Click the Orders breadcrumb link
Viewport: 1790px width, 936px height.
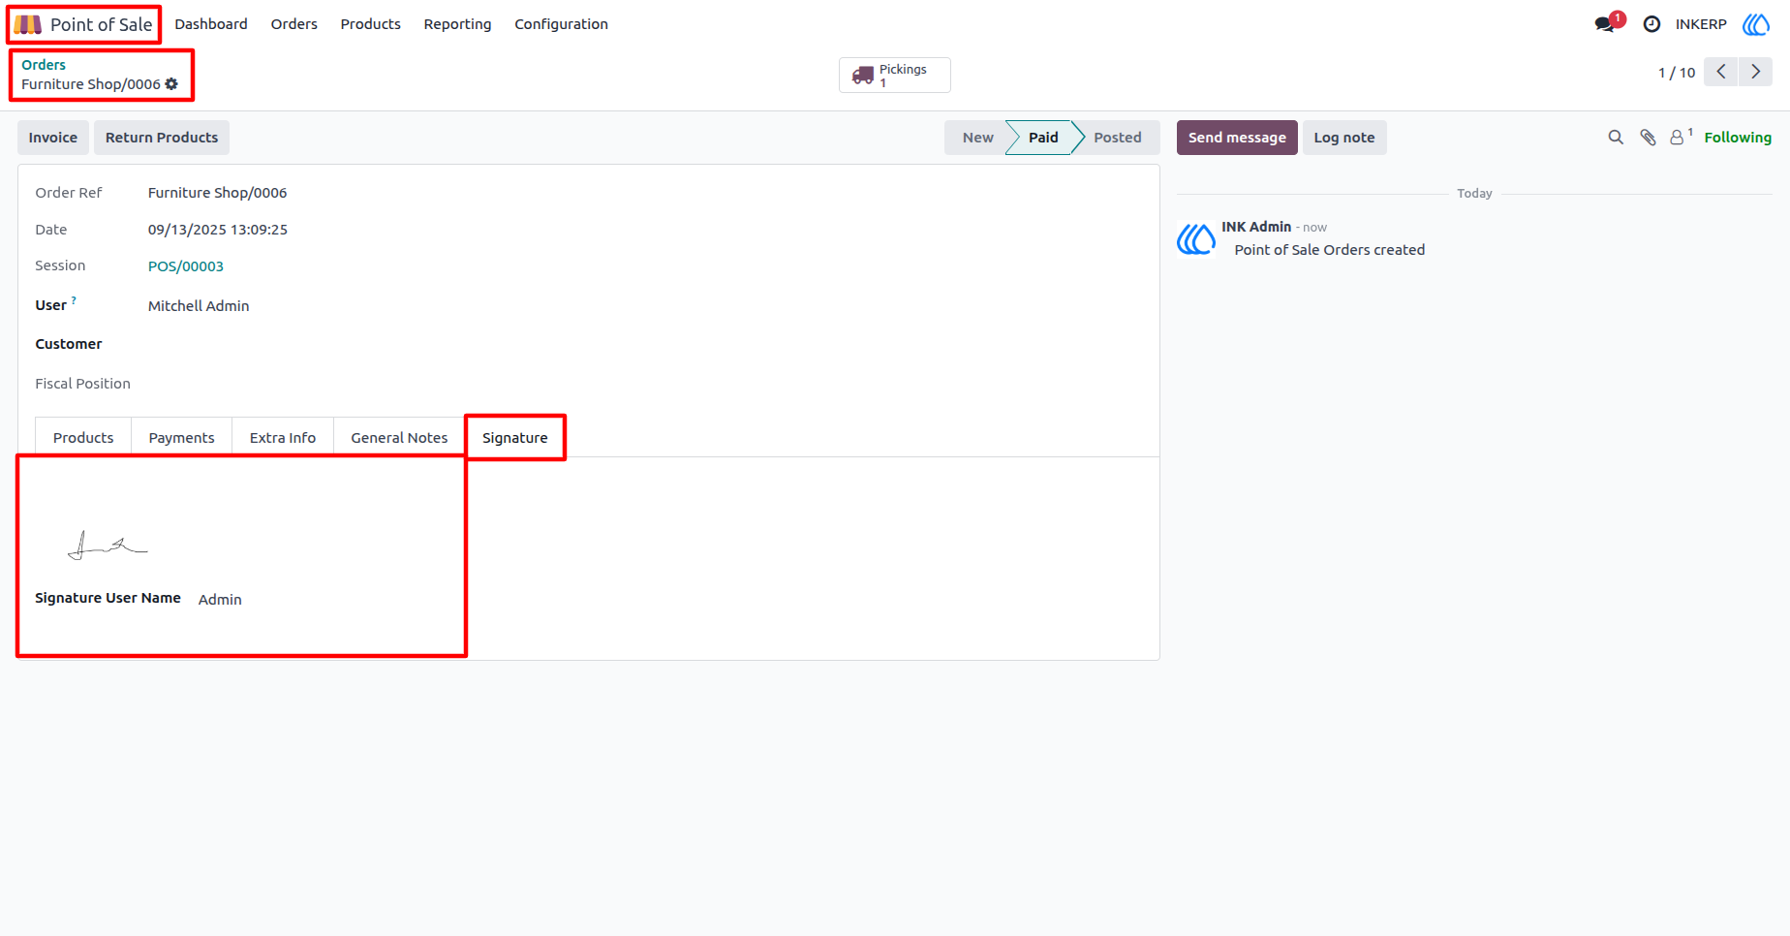tap(44, 65)
